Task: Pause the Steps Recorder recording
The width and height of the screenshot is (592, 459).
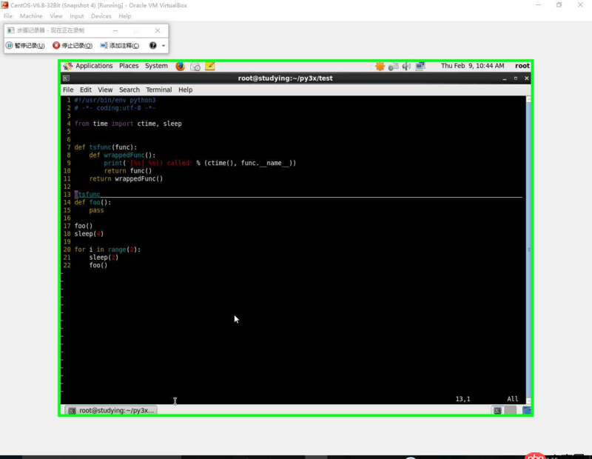Action: [x=25, y=45]
